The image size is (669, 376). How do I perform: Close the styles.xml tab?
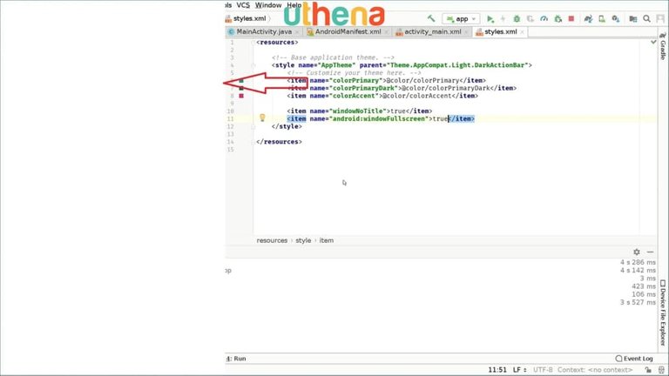pos(523,32)
